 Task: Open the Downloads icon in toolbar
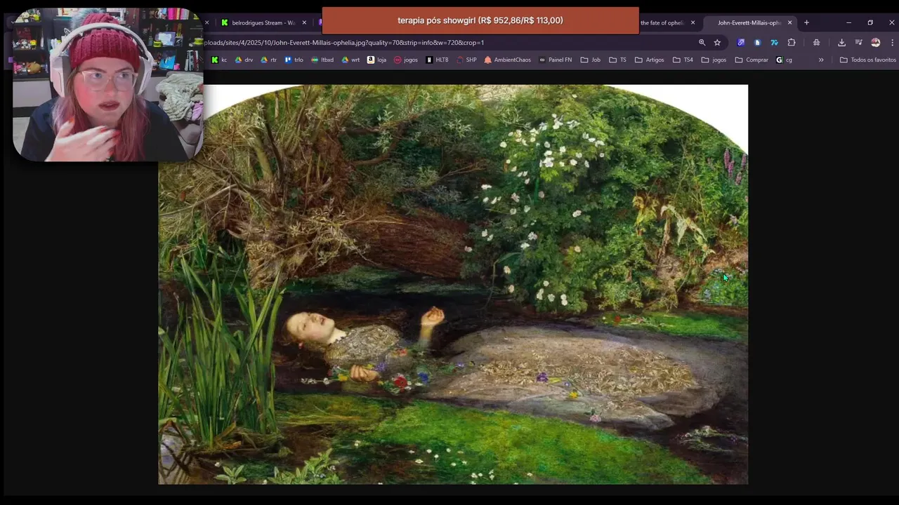pyautogui.click(x=841, y=43)
